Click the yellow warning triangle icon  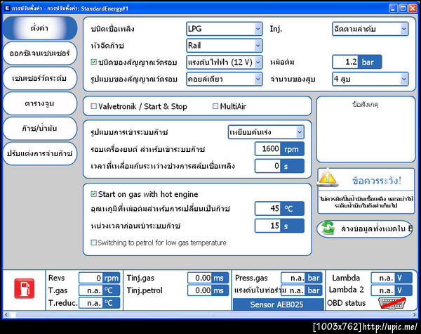click(328, 177)
